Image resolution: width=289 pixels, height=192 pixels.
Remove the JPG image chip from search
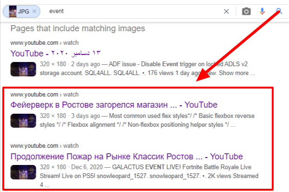click(x=34, y=11)
